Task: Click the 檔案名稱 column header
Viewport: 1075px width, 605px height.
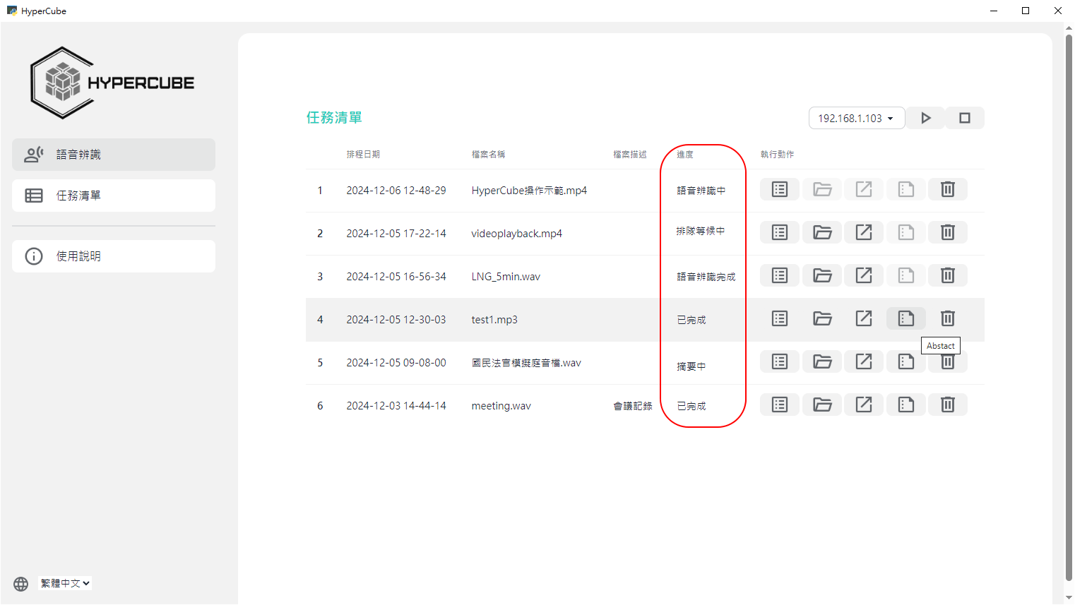Action: coord(488,154)
